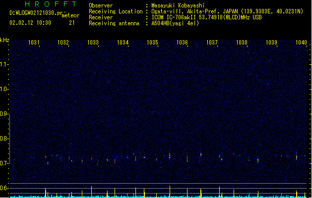Viewport: 312px width, 198px height.
Task: Click the 0.6 frequency axis label
Action: coord(4,188)
